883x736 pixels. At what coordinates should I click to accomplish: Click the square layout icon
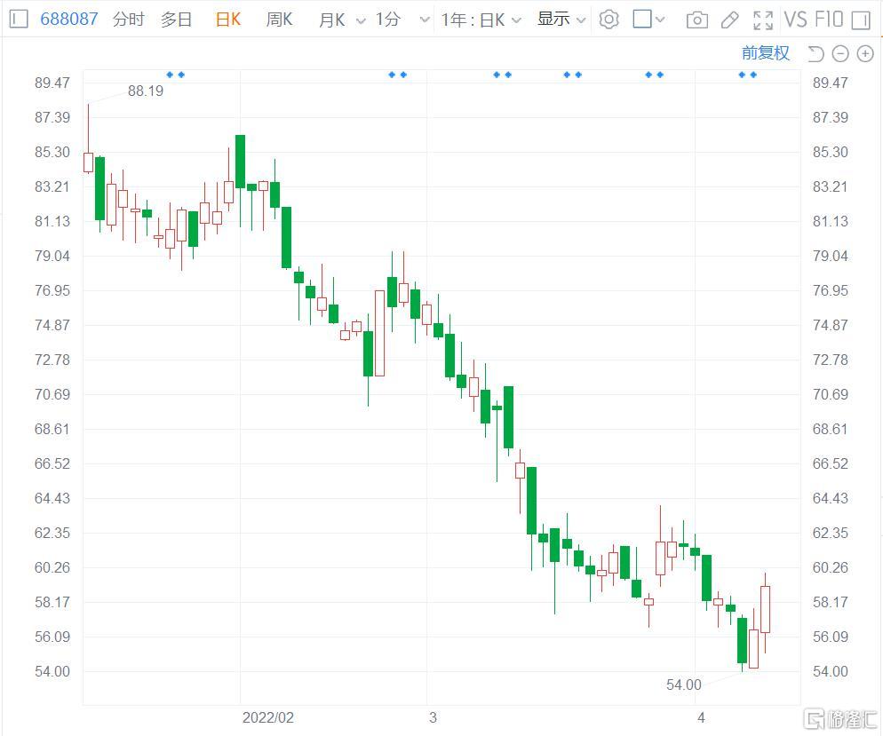click(x=642, y=20)
